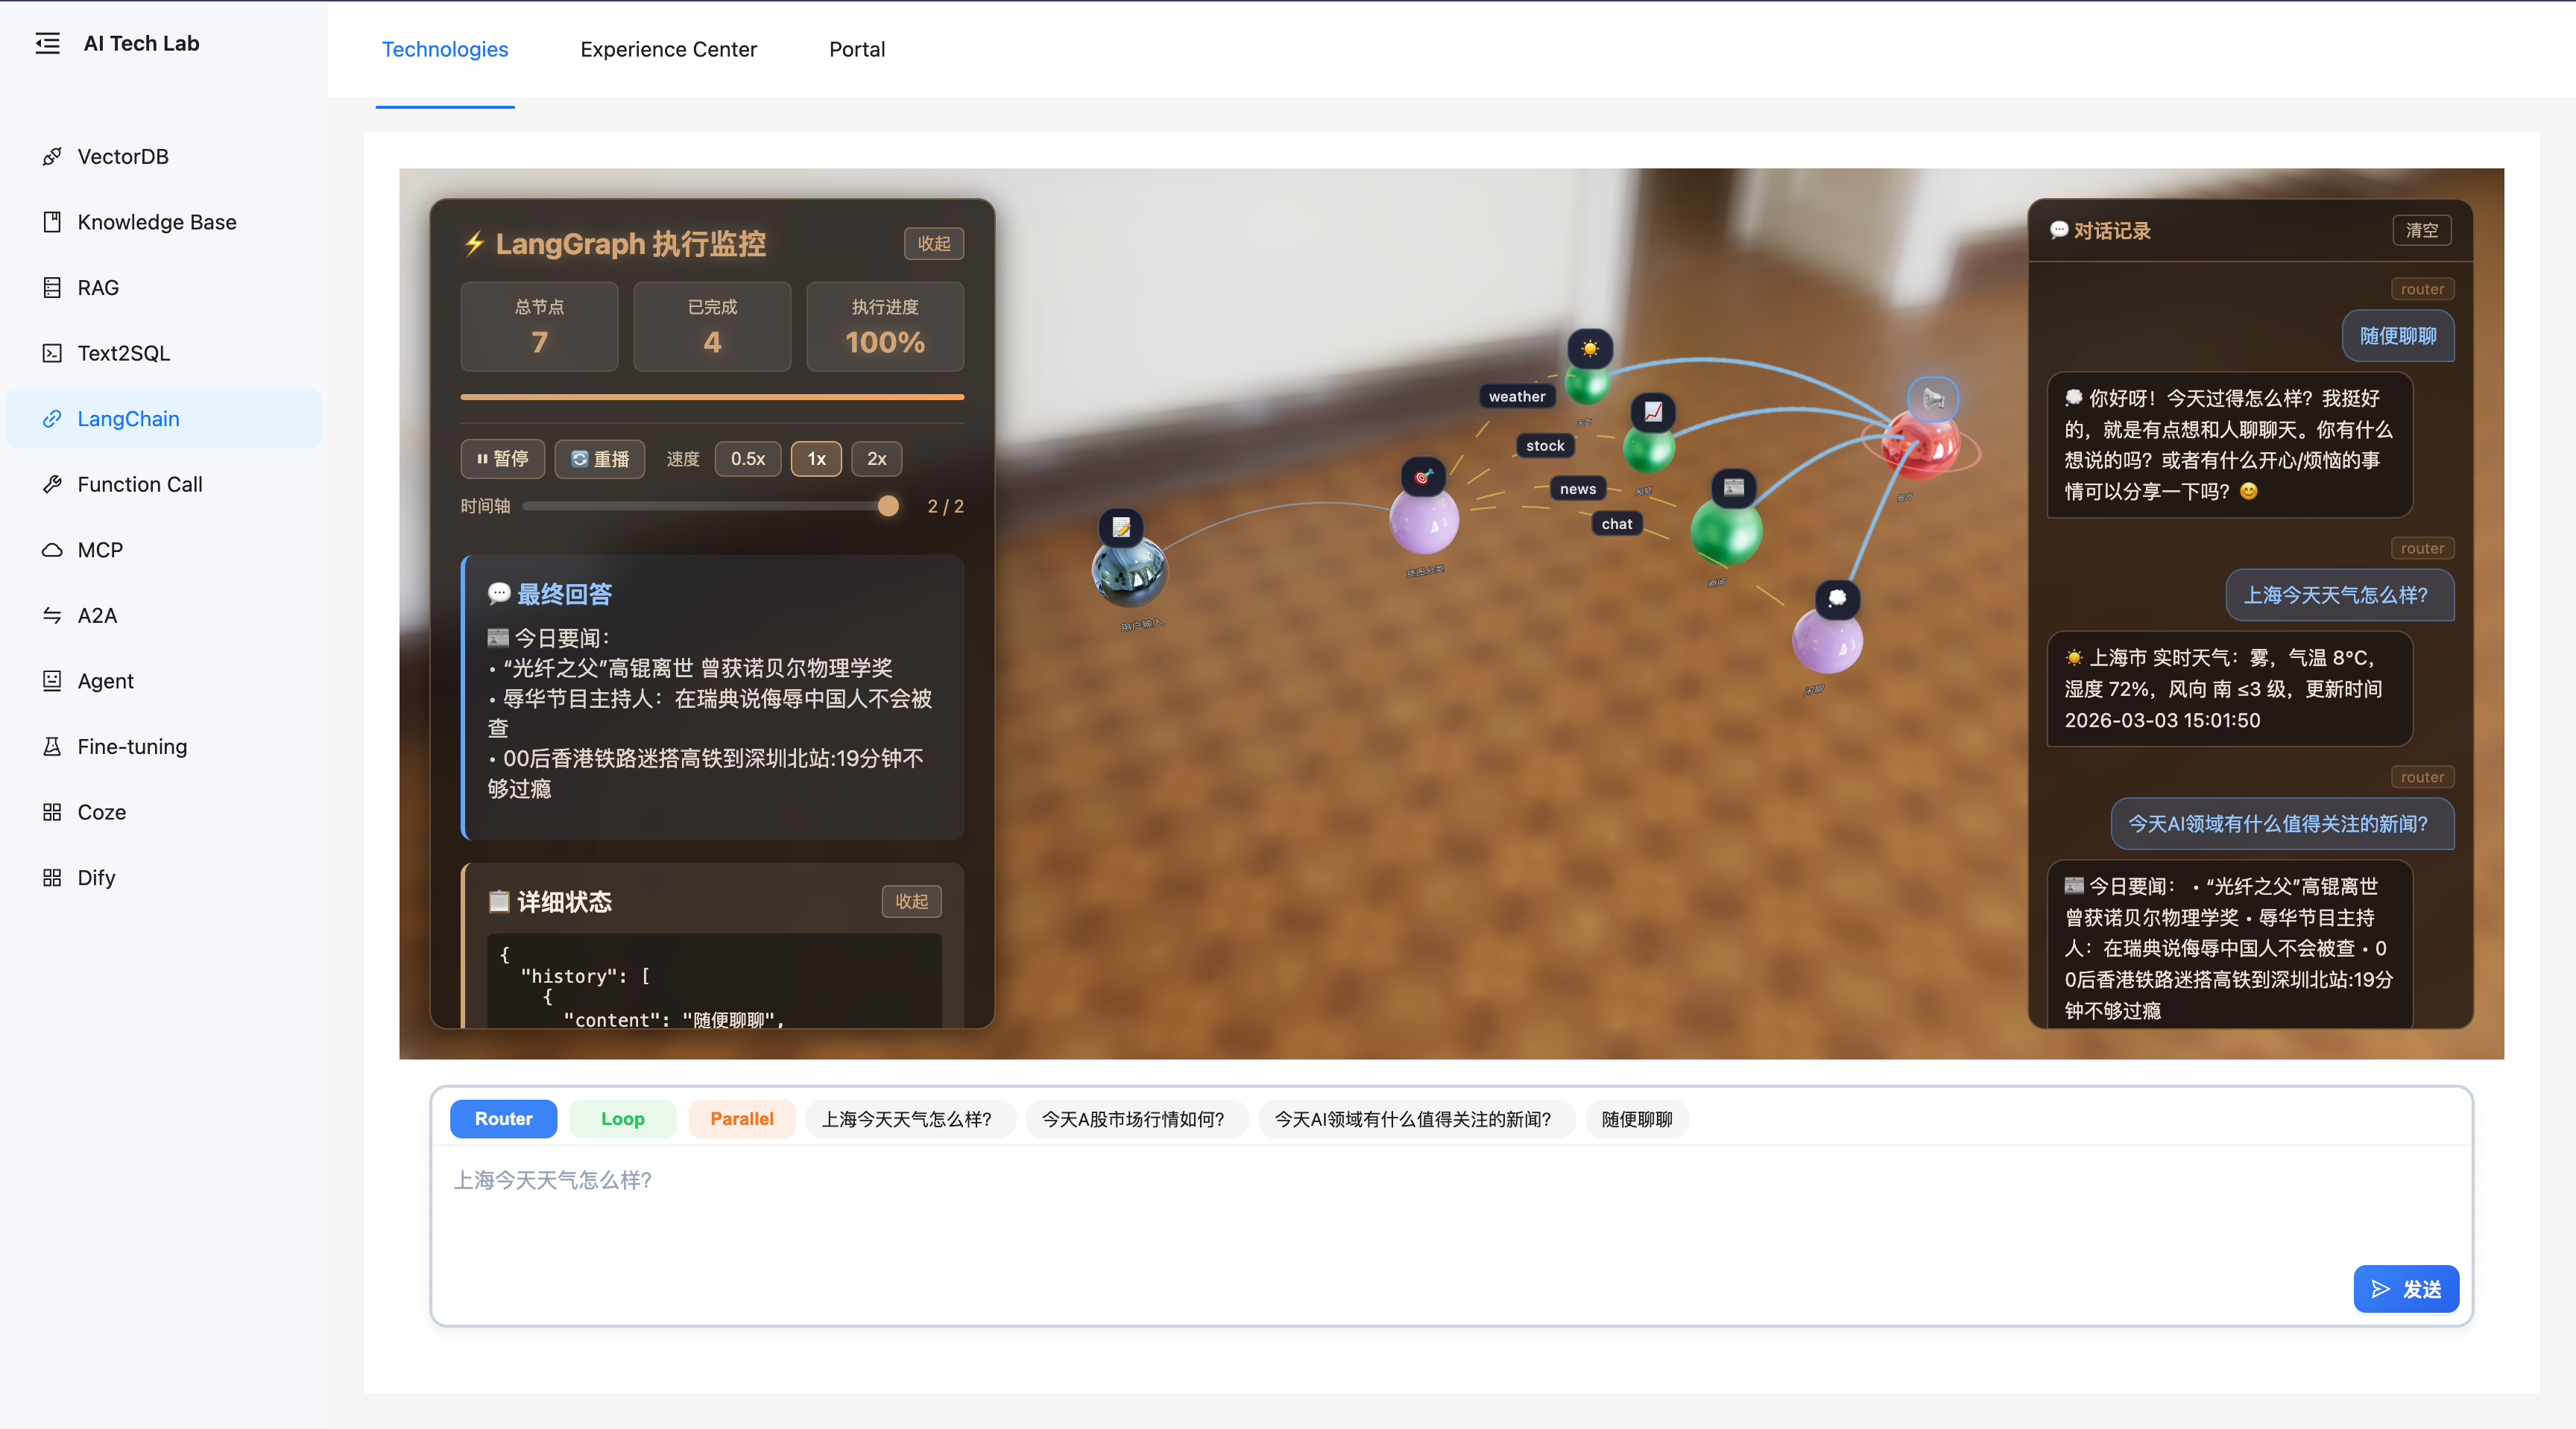Screen dimensions: 2576x1429
Task: Click the megaphone icon on the red output node
Action: 1933,399
